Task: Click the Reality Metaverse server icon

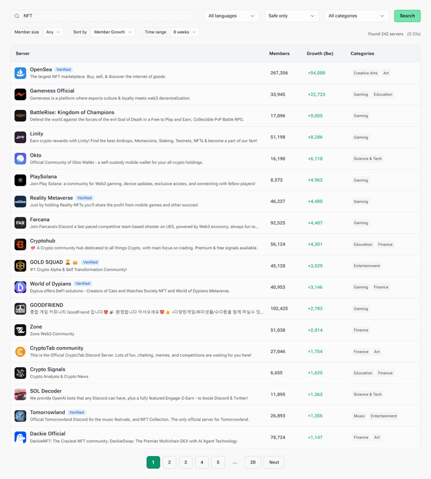Action: pyautogui.click(x=20, y=201)
